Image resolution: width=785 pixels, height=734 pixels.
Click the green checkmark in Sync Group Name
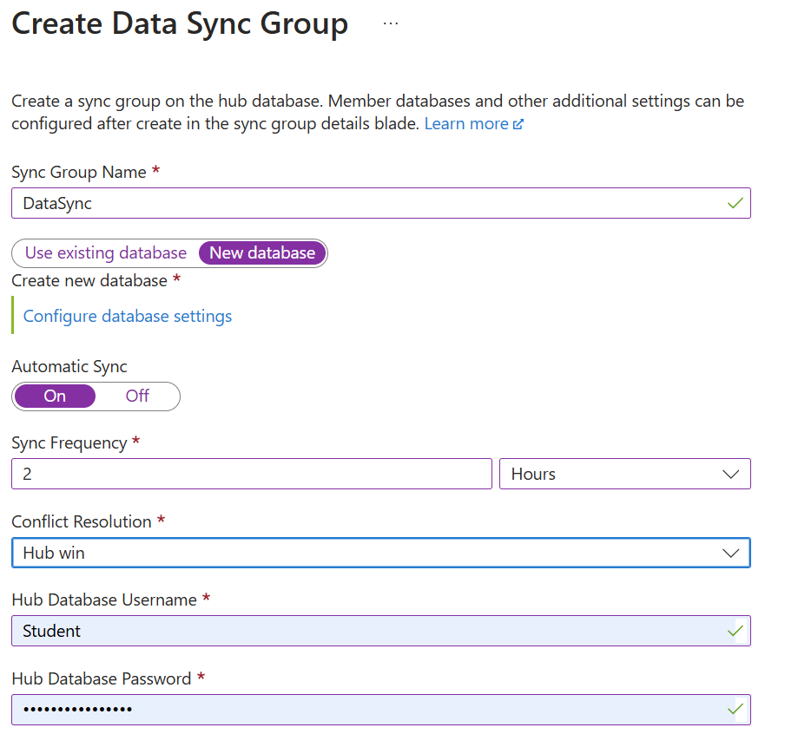[x=737, y=202]
